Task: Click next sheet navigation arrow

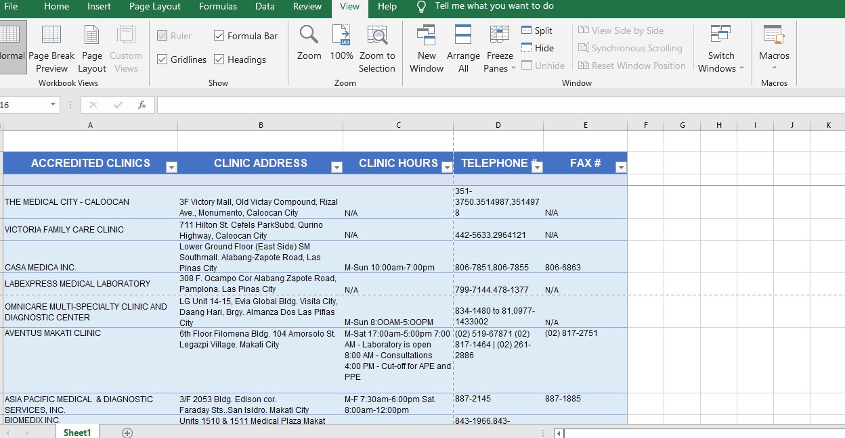Action: [x=26, y=433]
